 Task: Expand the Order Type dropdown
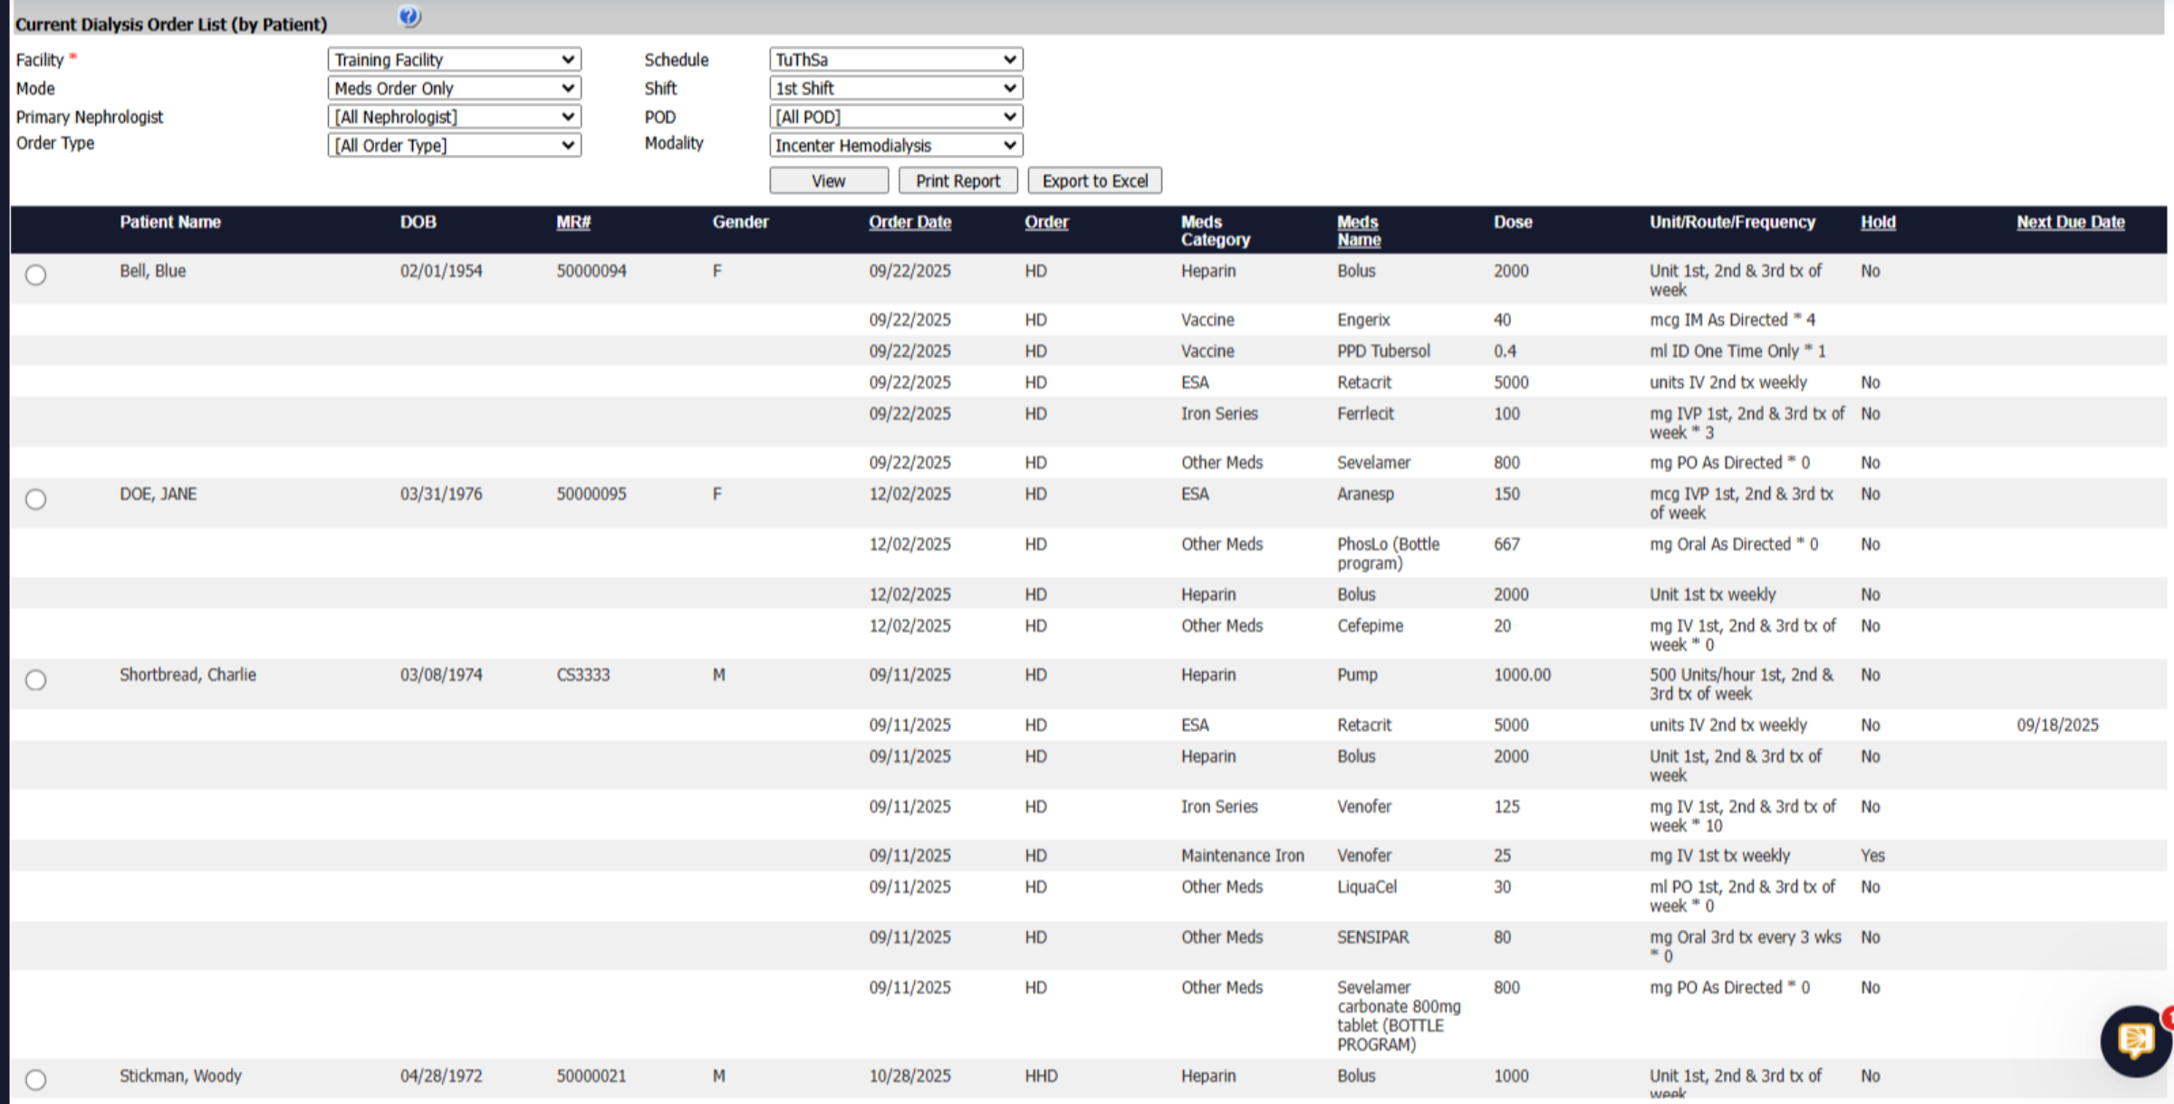point(455,146)
